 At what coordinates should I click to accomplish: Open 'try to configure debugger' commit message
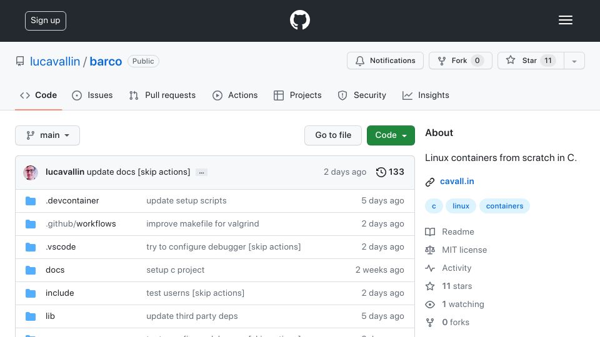click(x=224, y=247)
